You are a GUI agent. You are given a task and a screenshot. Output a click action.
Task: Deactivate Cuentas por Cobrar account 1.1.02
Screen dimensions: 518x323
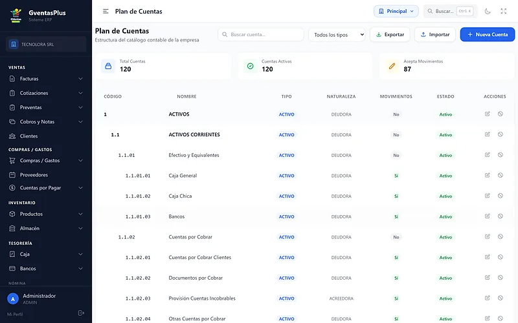[500, 236]
